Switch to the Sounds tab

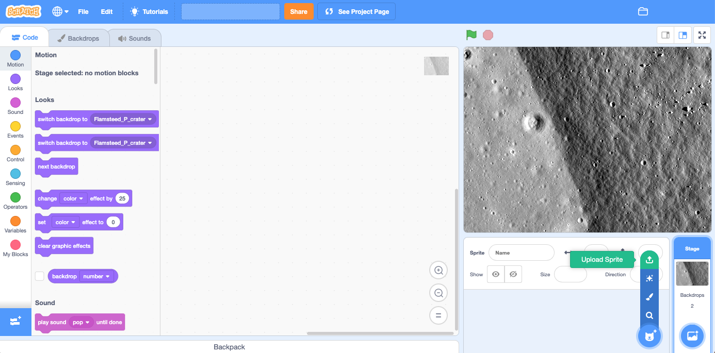(134, 38)
